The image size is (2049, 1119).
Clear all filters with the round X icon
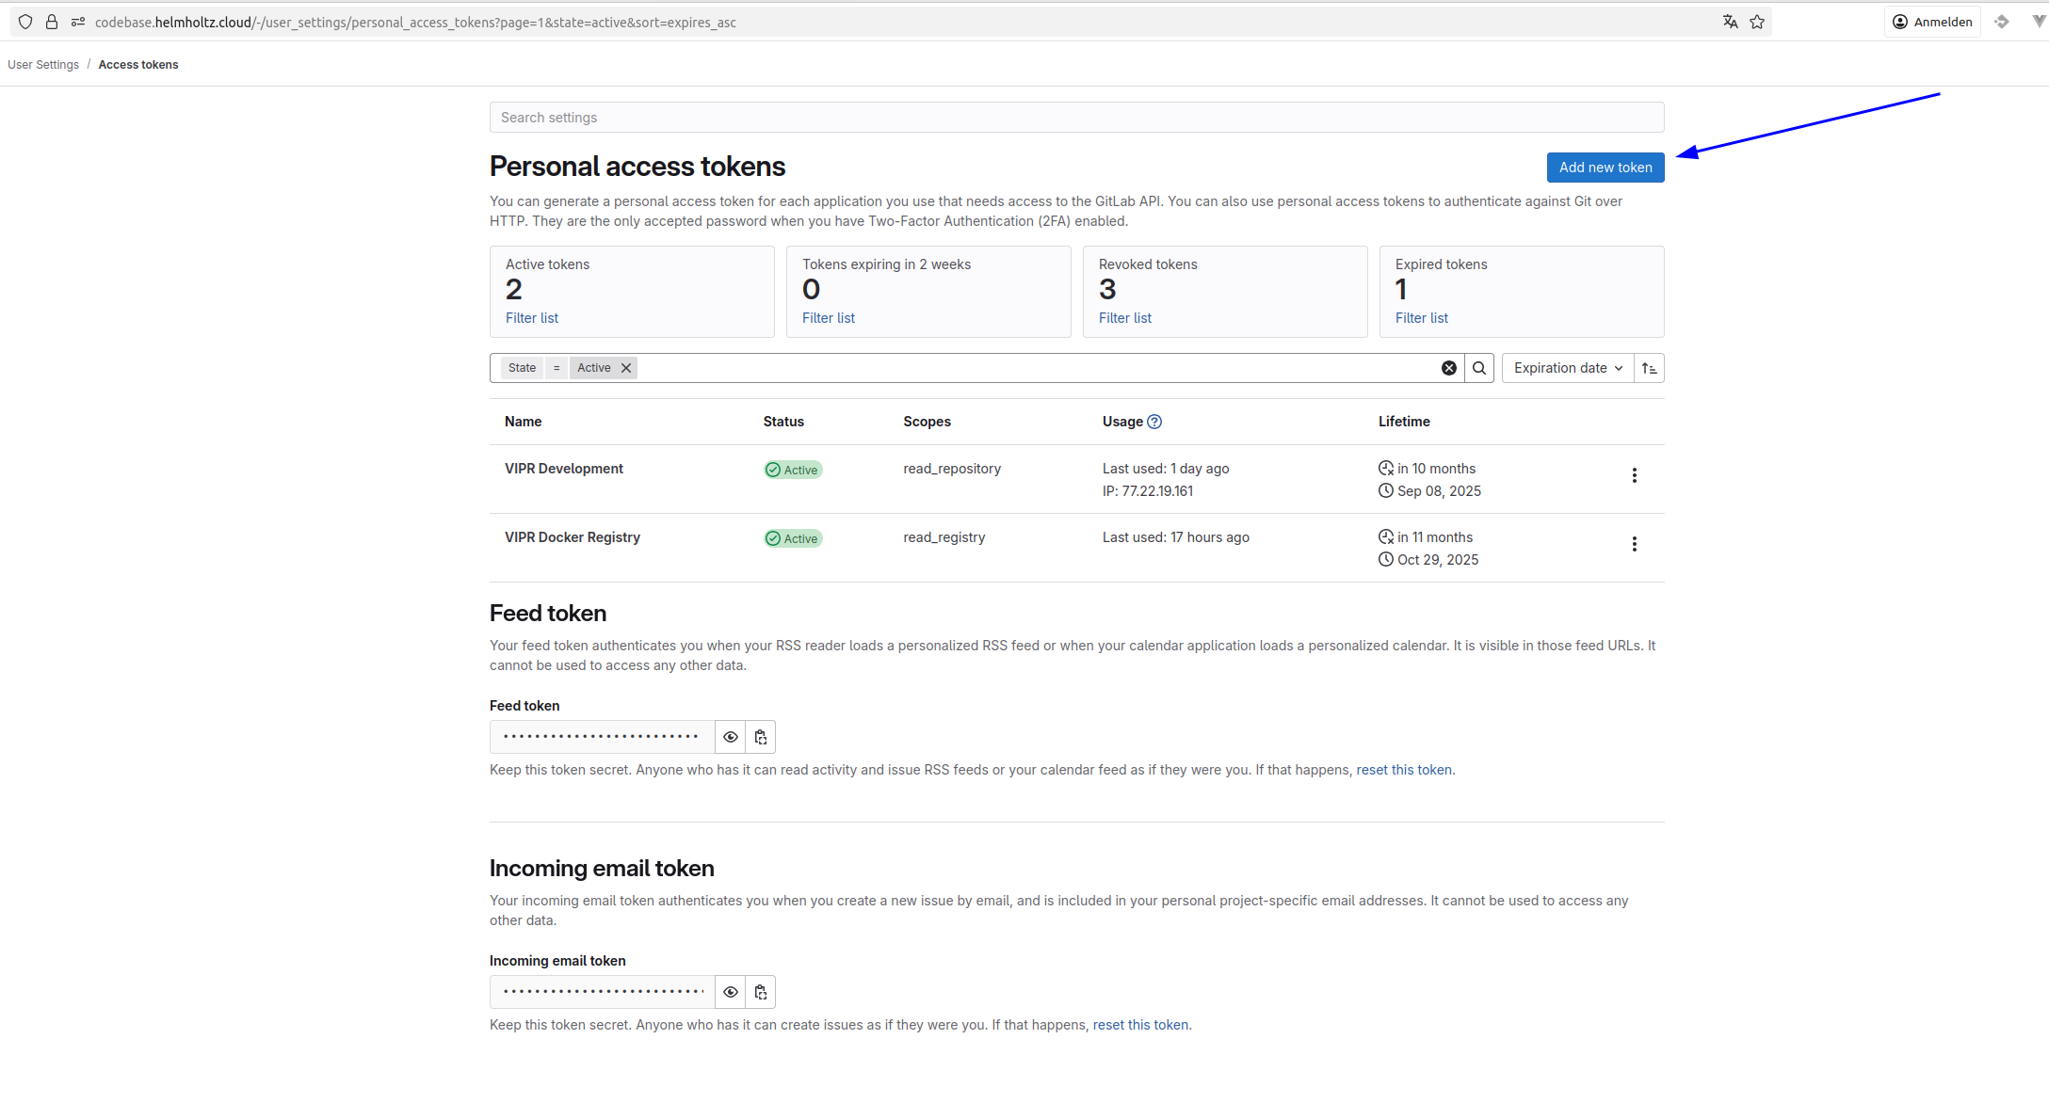click(x=1448, y=368)
